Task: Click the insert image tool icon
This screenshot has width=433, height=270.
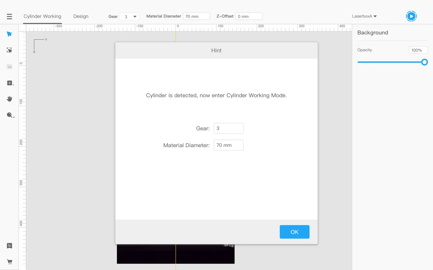Action: point(9,66)
